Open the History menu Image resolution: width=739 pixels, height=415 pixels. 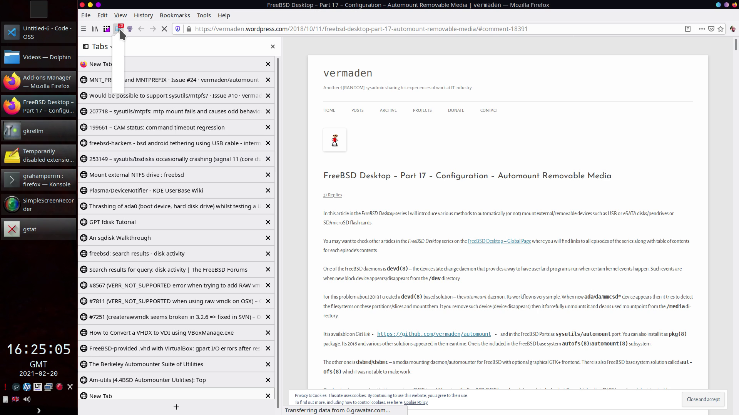point(144,15)
